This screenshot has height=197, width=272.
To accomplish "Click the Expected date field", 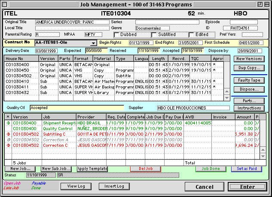I will [x=96, y=51].
